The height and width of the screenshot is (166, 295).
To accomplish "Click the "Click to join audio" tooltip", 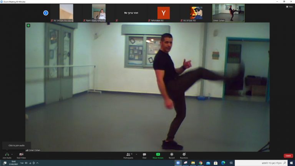I will [x=17, y=145].
